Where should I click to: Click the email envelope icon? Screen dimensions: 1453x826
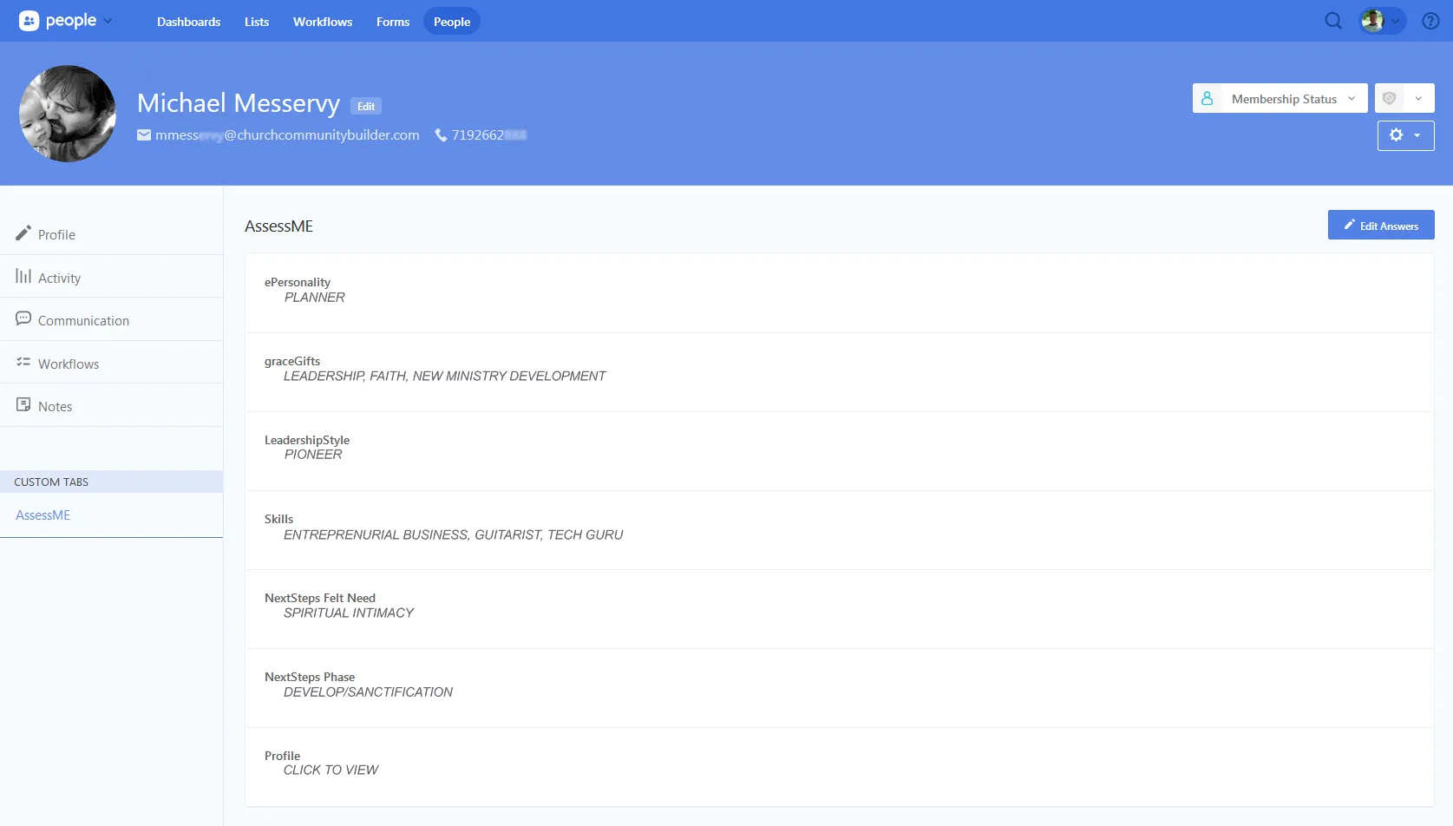click(x=144, y=135)
